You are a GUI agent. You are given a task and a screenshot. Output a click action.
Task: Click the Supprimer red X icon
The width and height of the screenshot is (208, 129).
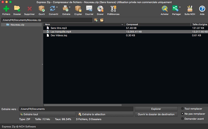click(x=29, y=9)
